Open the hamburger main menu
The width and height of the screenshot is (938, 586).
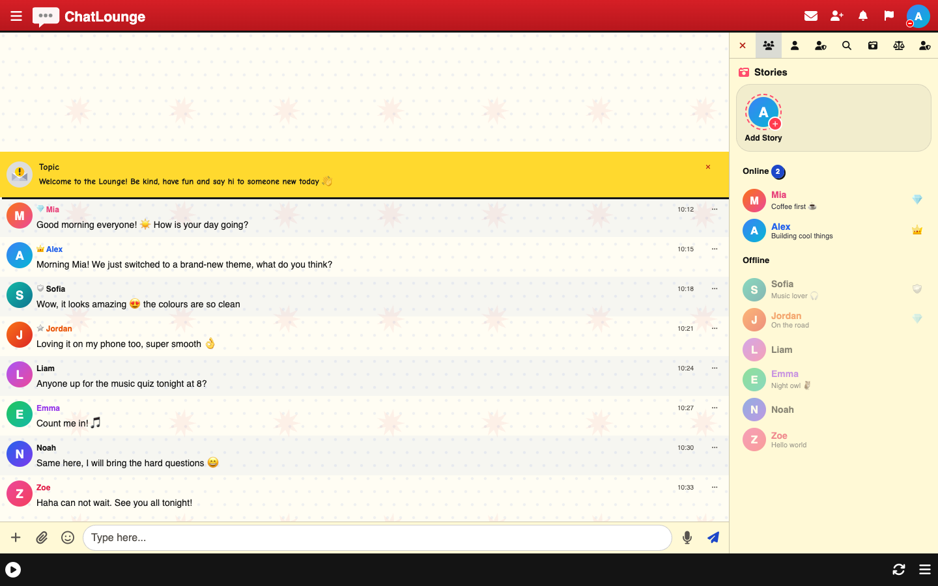(x=16, y=16)
